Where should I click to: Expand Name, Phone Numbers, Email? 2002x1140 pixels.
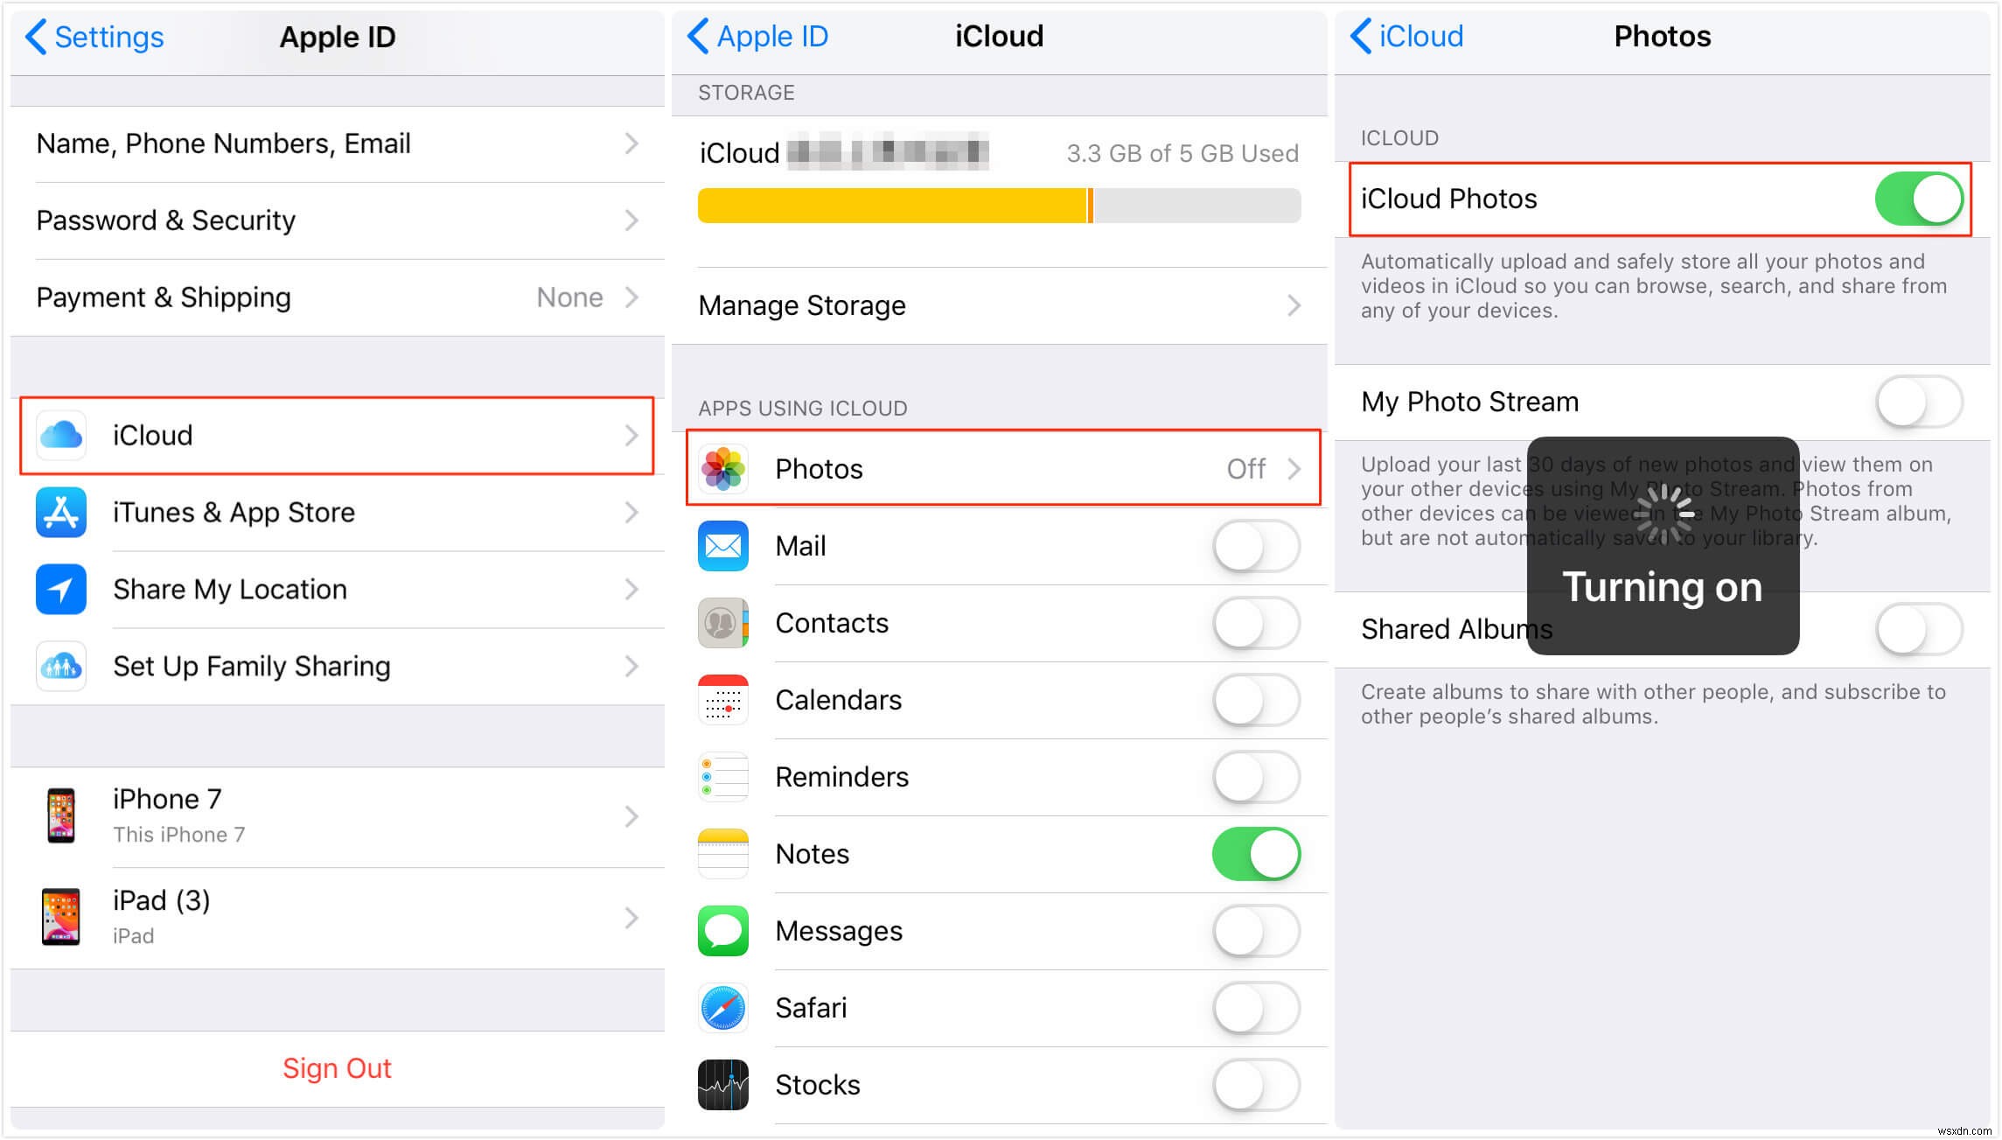[x=336, y=142]
